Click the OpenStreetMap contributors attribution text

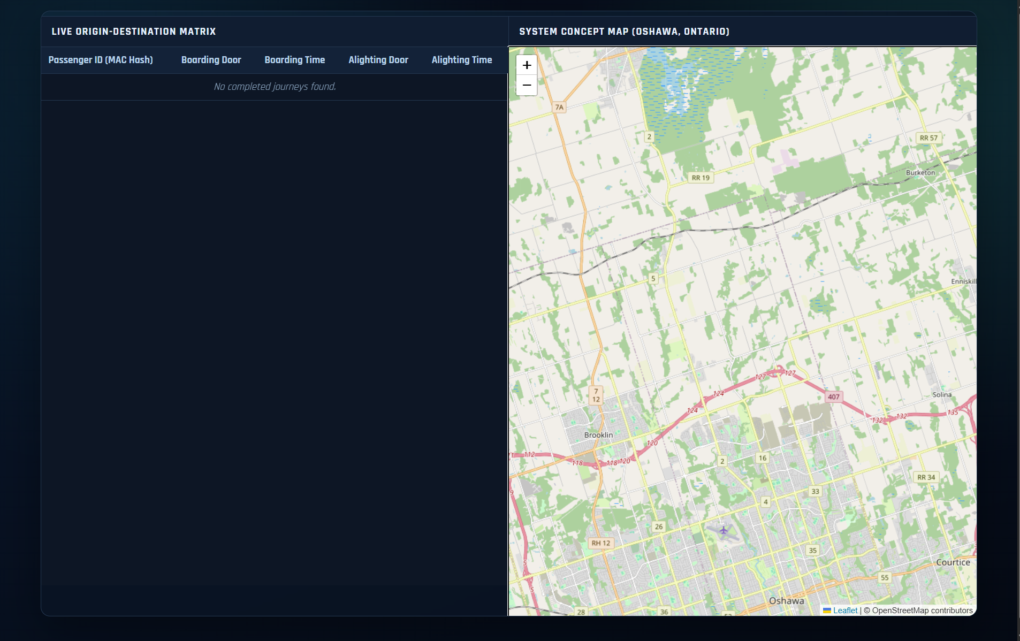point(918,611)
